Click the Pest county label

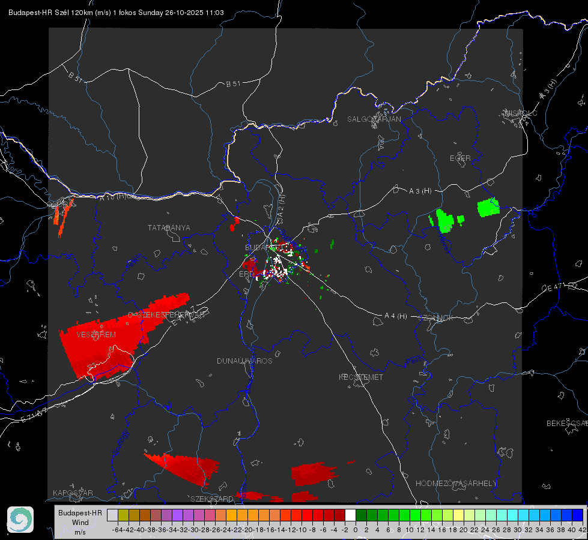pos(414,361)
